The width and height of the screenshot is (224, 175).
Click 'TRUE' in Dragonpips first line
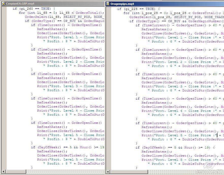tap(150, 9)
